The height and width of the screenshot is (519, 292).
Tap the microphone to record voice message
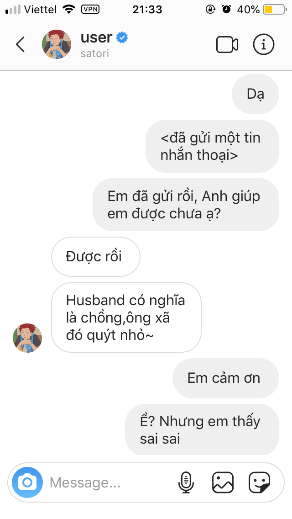pos(186,482)
